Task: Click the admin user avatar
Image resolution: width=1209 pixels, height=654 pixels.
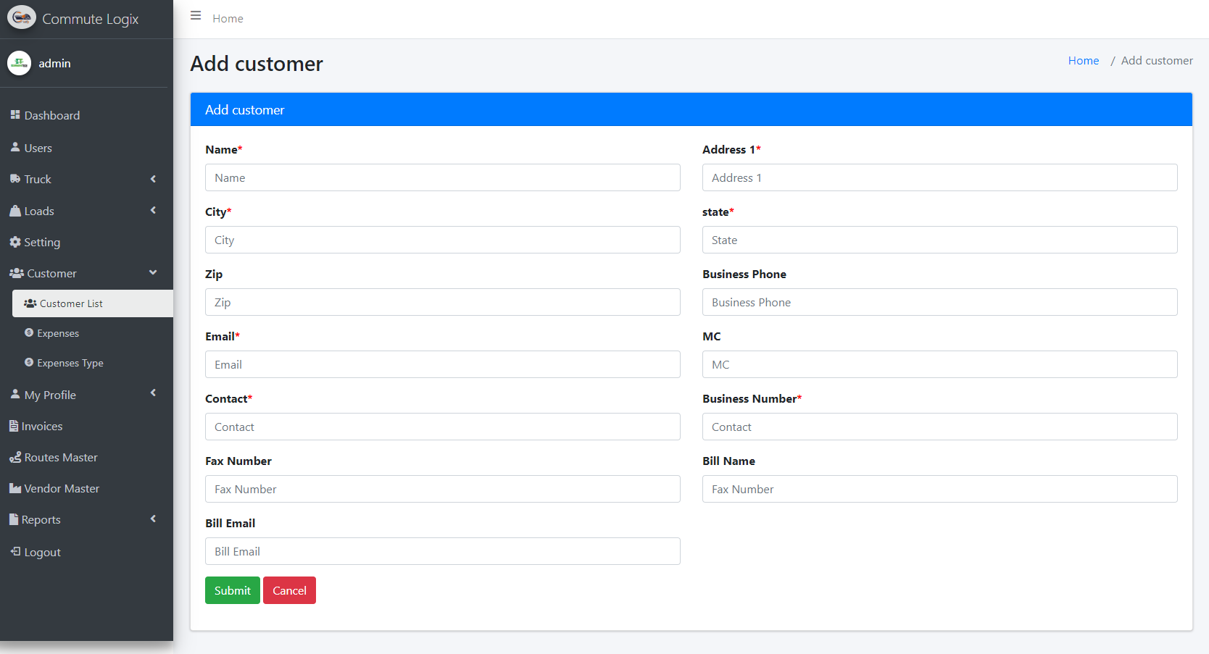Action: tap(19, 63)
